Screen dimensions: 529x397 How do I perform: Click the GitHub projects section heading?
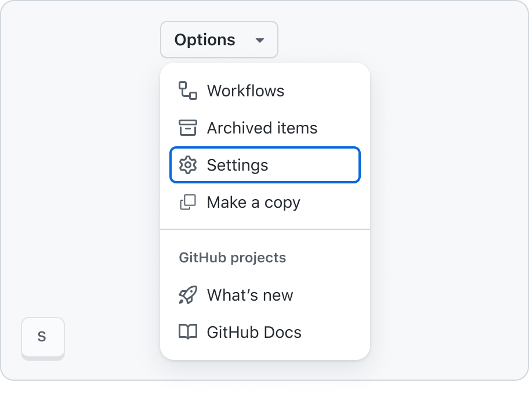[x=232, y=257]
